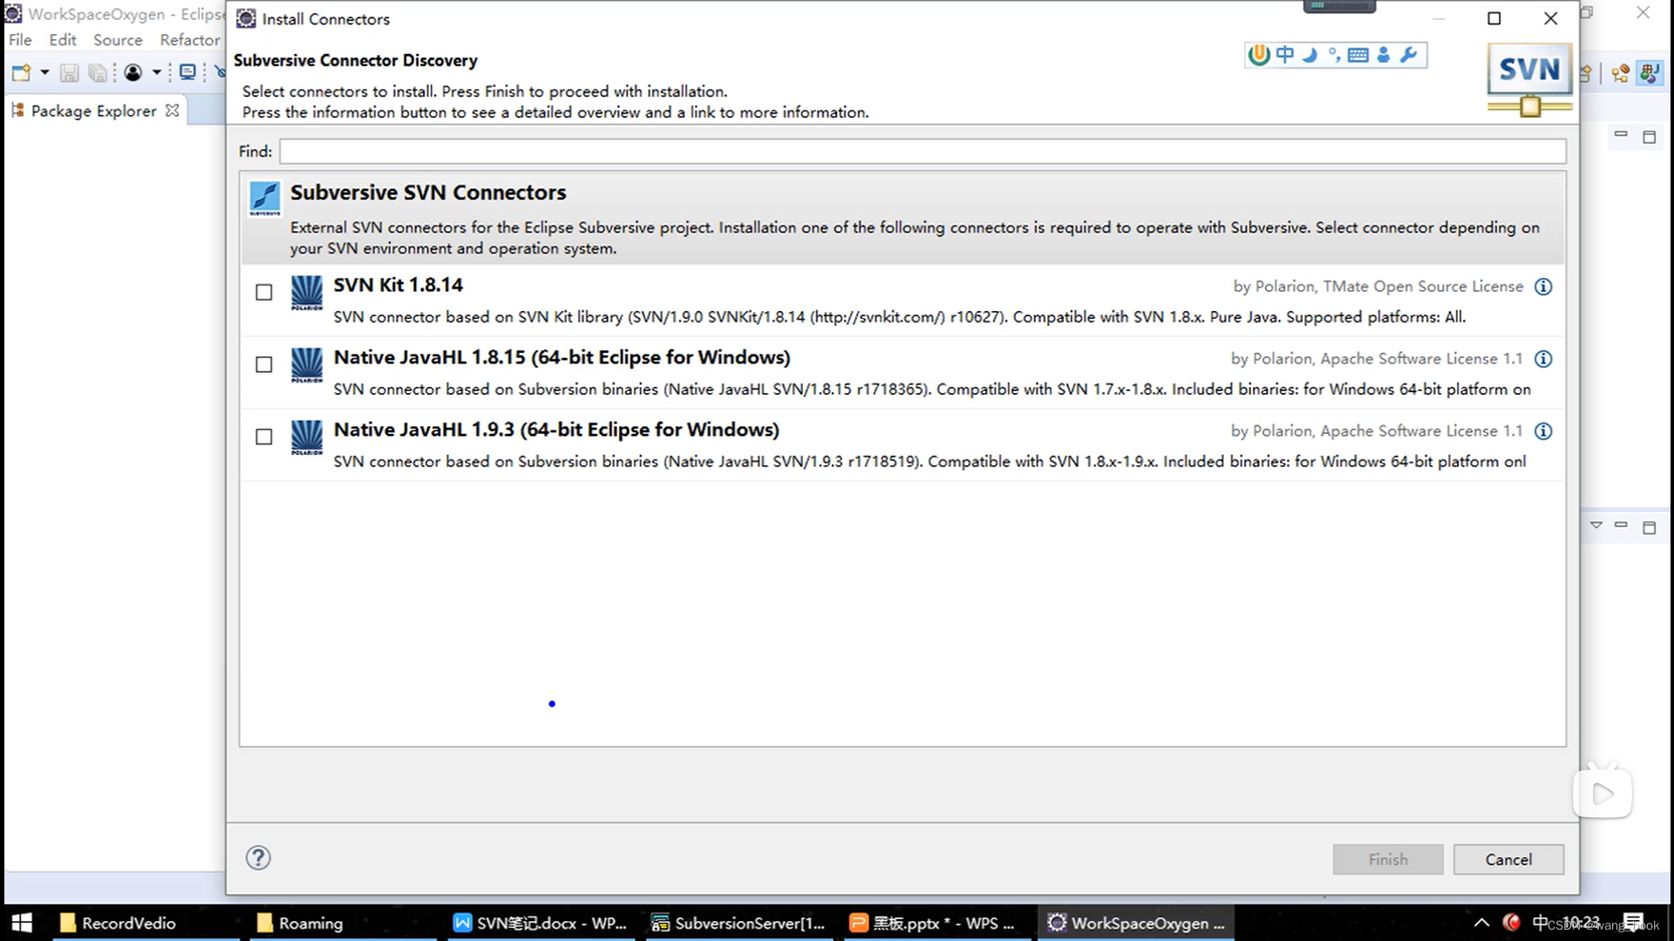
Task: Select the Native JavaHL 1.9.3 connector checkbox
Action: [263, 437]
